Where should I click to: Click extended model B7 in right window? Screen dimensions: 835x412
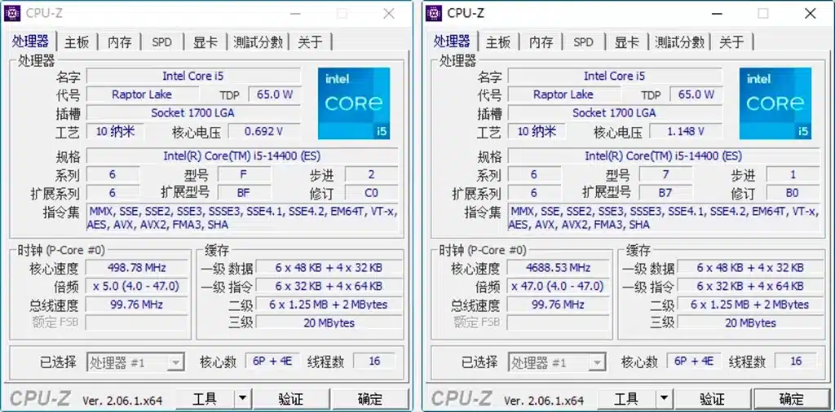point(665,192)
